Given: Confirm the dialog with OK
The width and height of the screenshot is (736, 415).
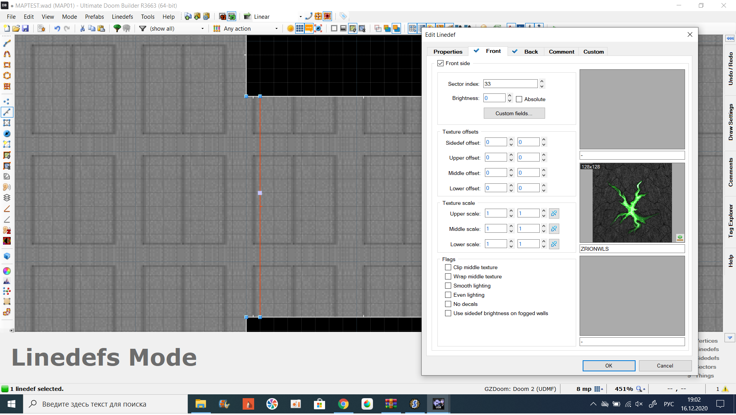Looking at the screenshot, I should [609, 366].
